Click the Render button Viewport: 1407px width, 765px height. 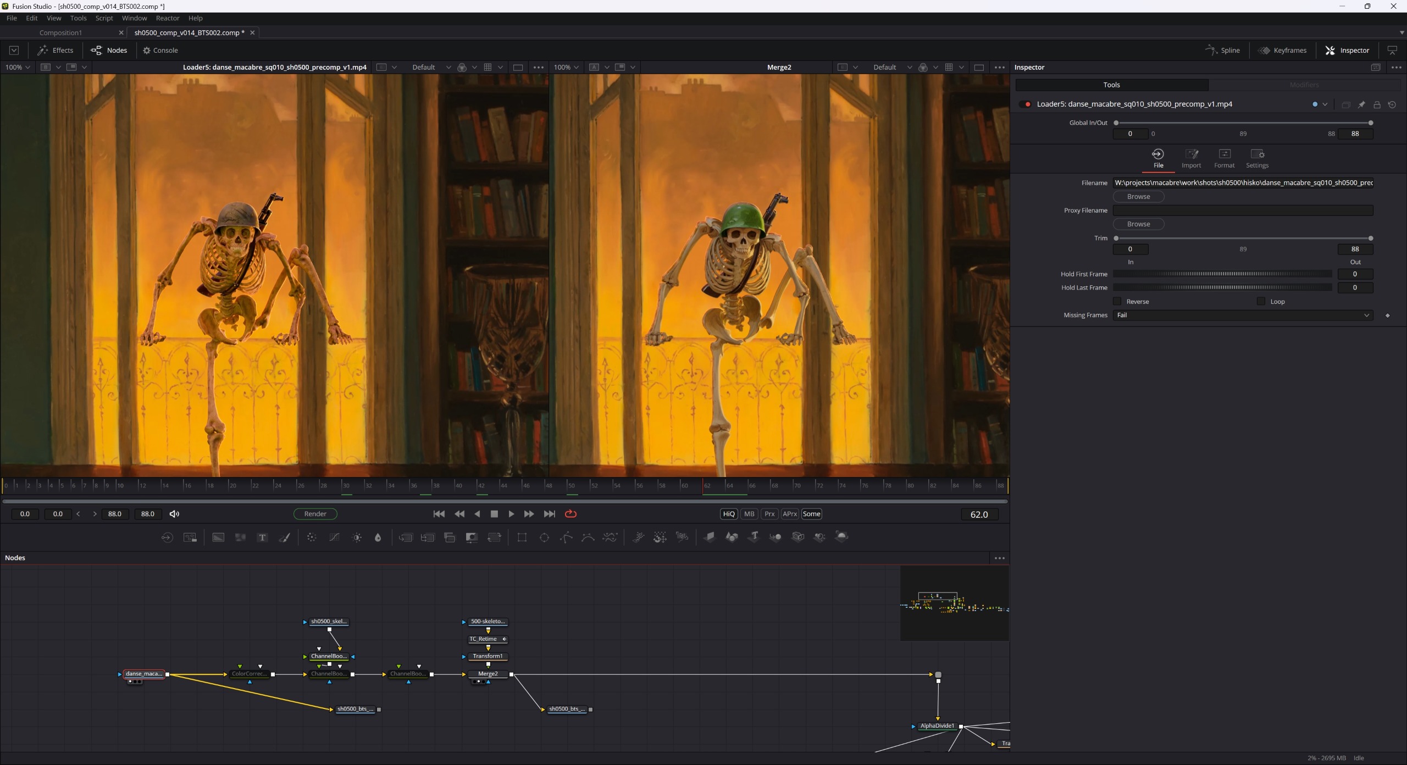(x=315, y=514)
